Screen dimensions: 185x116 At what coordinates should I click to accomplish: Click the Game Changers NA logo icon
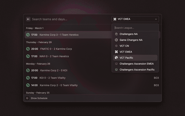coord(116,40)
